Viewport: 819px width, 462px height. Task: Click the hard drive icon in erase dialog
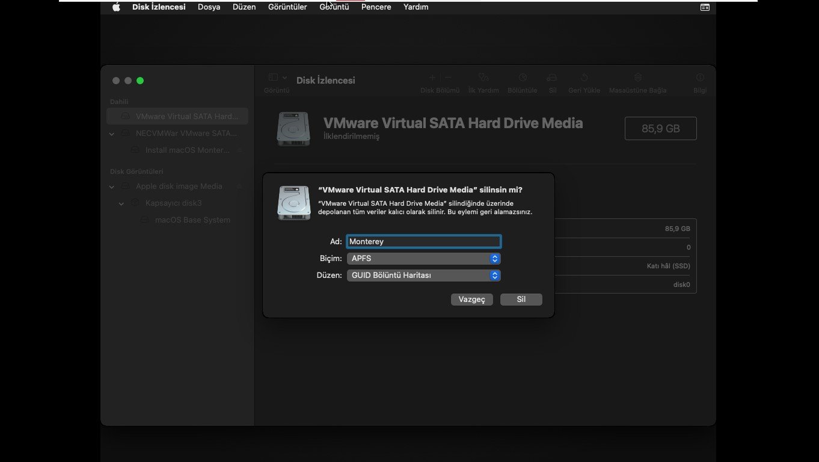click(294, 203)
